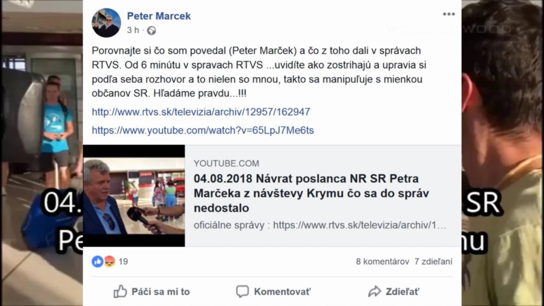Image resolution: width=544 pixels, height=306 pixels.
Task: Open Peter Marcek's profile name link
Action: click(x=159, y=16)
